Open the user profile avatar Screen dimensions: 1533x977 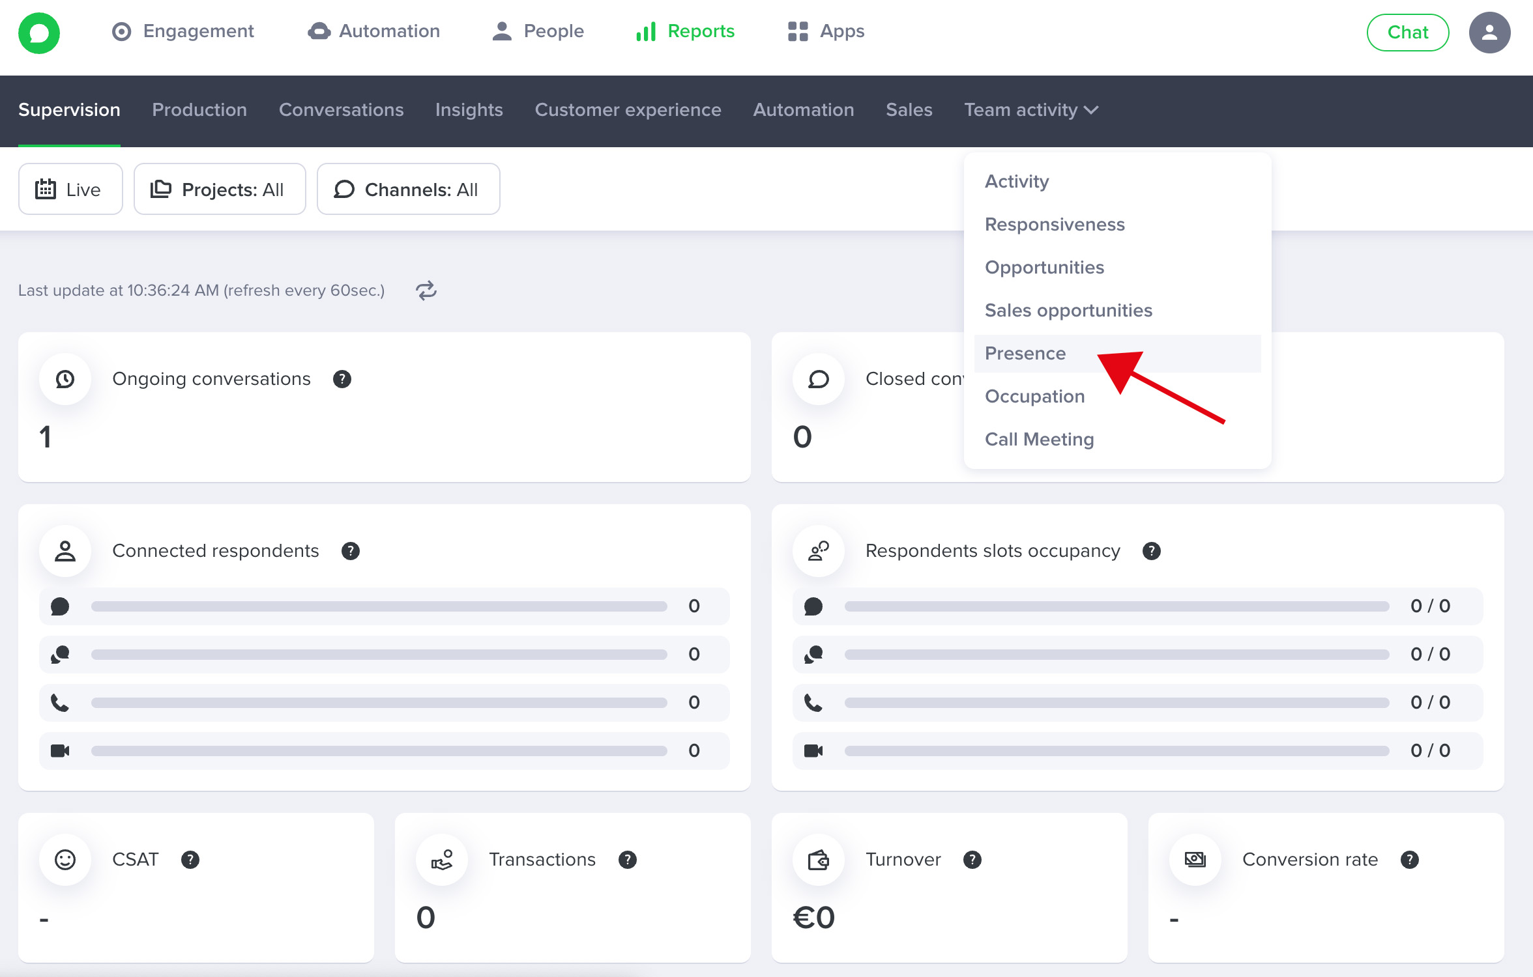point(1489,33)
